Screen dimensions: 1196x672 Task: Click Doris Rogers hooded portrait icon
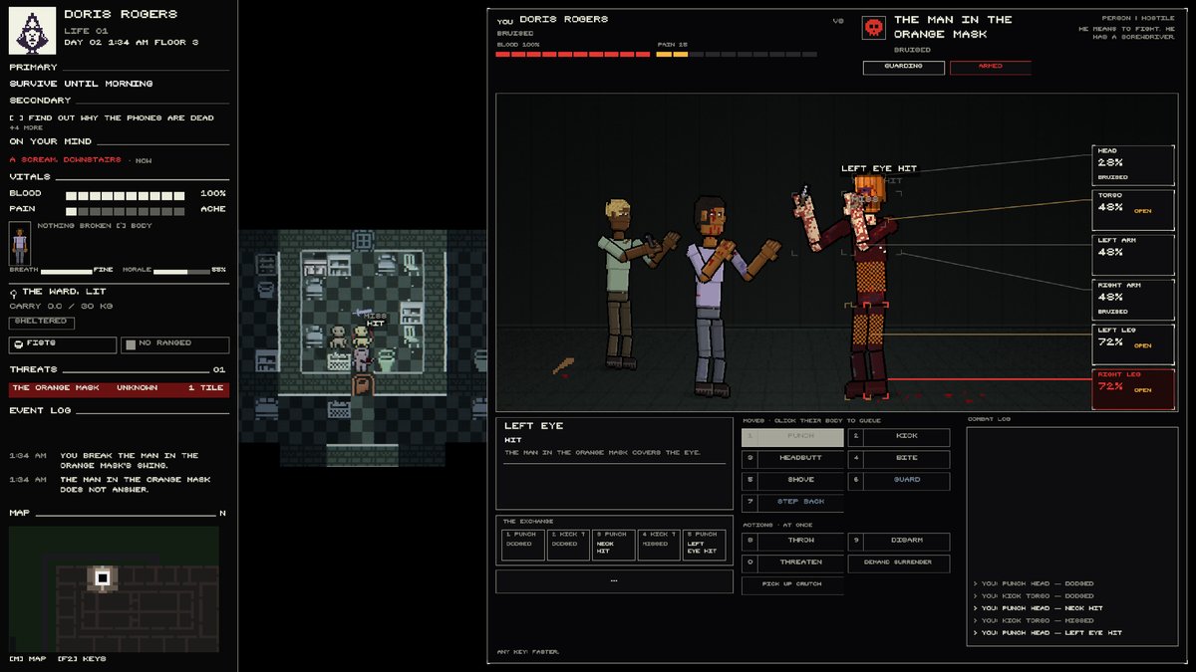[x=32, y=32]
